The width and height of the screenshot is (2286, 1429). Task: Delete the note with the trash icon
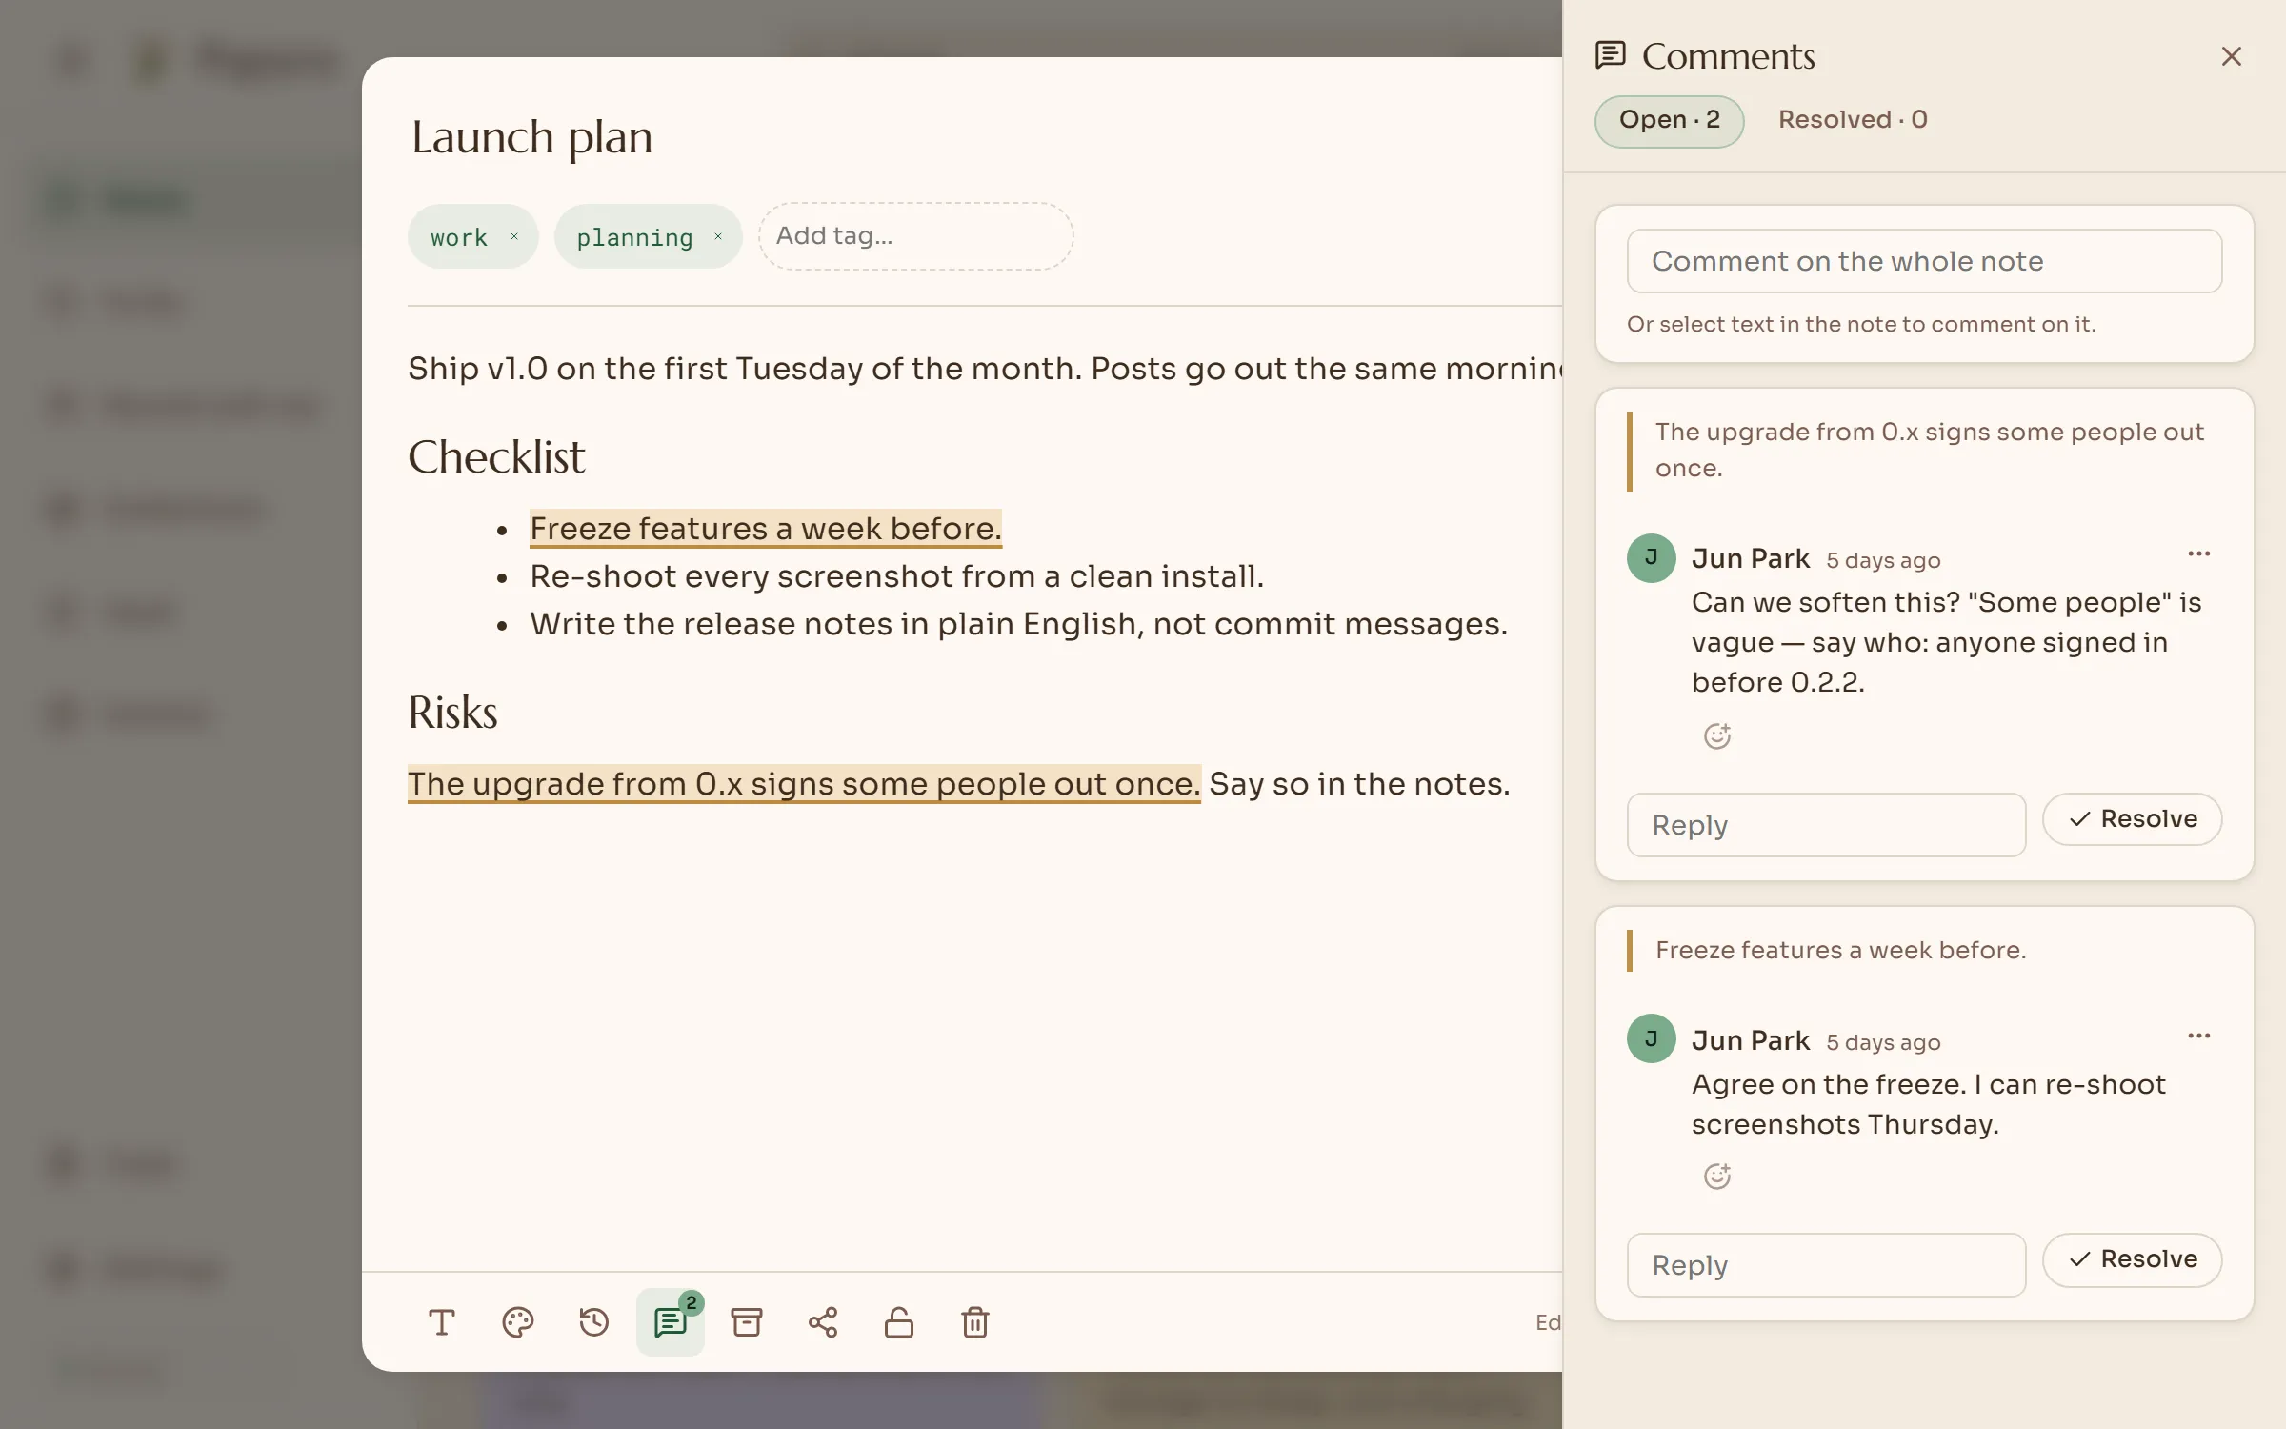coord(975,1322)
